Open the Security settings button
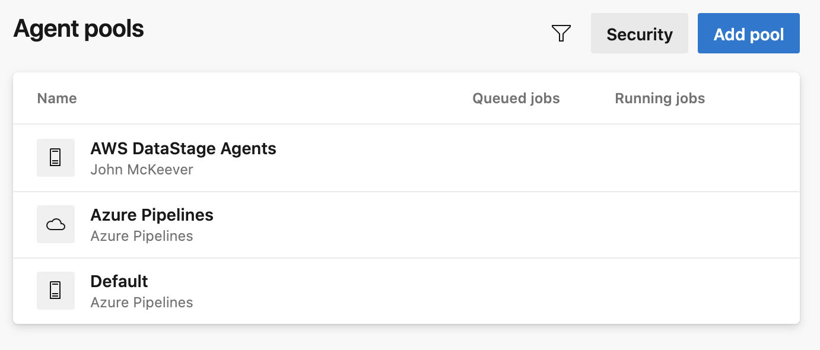 [x=639, y=34]
